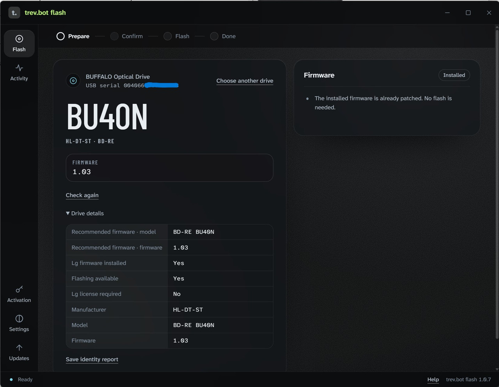Image resolution: width=499 pixels, height=387 pixels.
Task: Open Settings from the sidebar
Action: (x=19, y=323)
